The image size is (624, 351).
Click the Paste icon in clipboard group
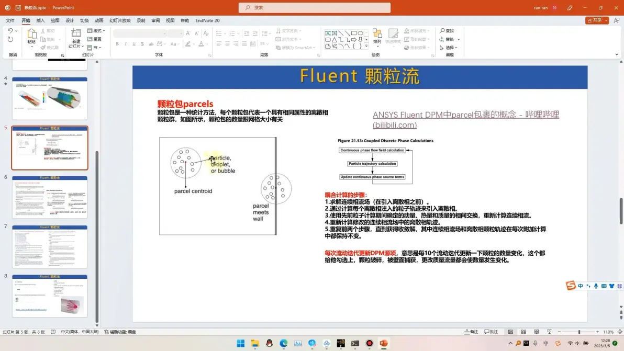[x=31, y=37]
